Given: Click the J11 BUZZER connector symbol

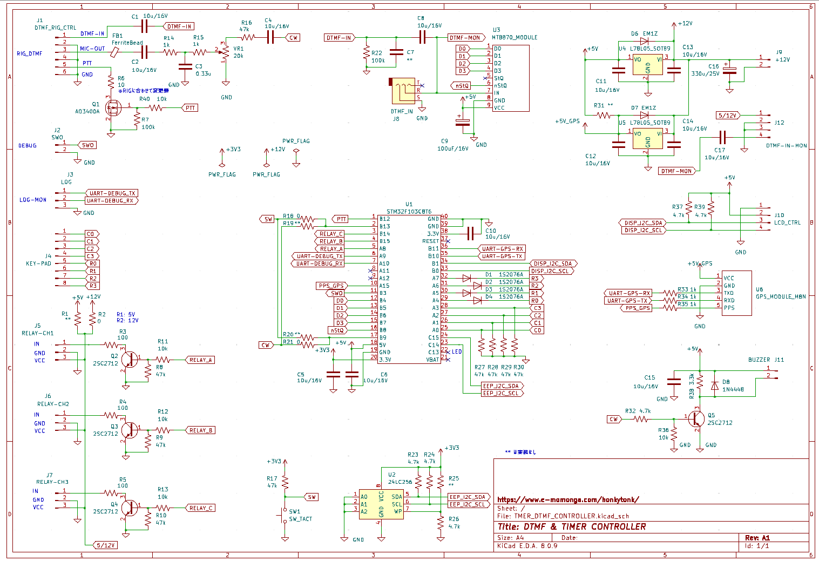Looking at the screenshot, I should click(x=772, y=373).
